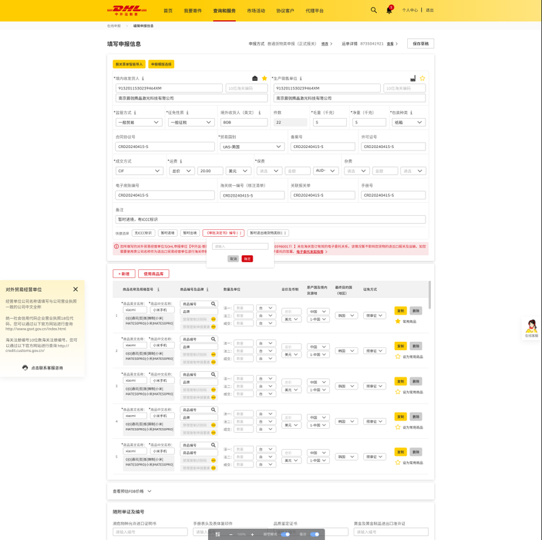
Task: Open 代理平台 in the top navigation
Action: [x=314, y=11]
